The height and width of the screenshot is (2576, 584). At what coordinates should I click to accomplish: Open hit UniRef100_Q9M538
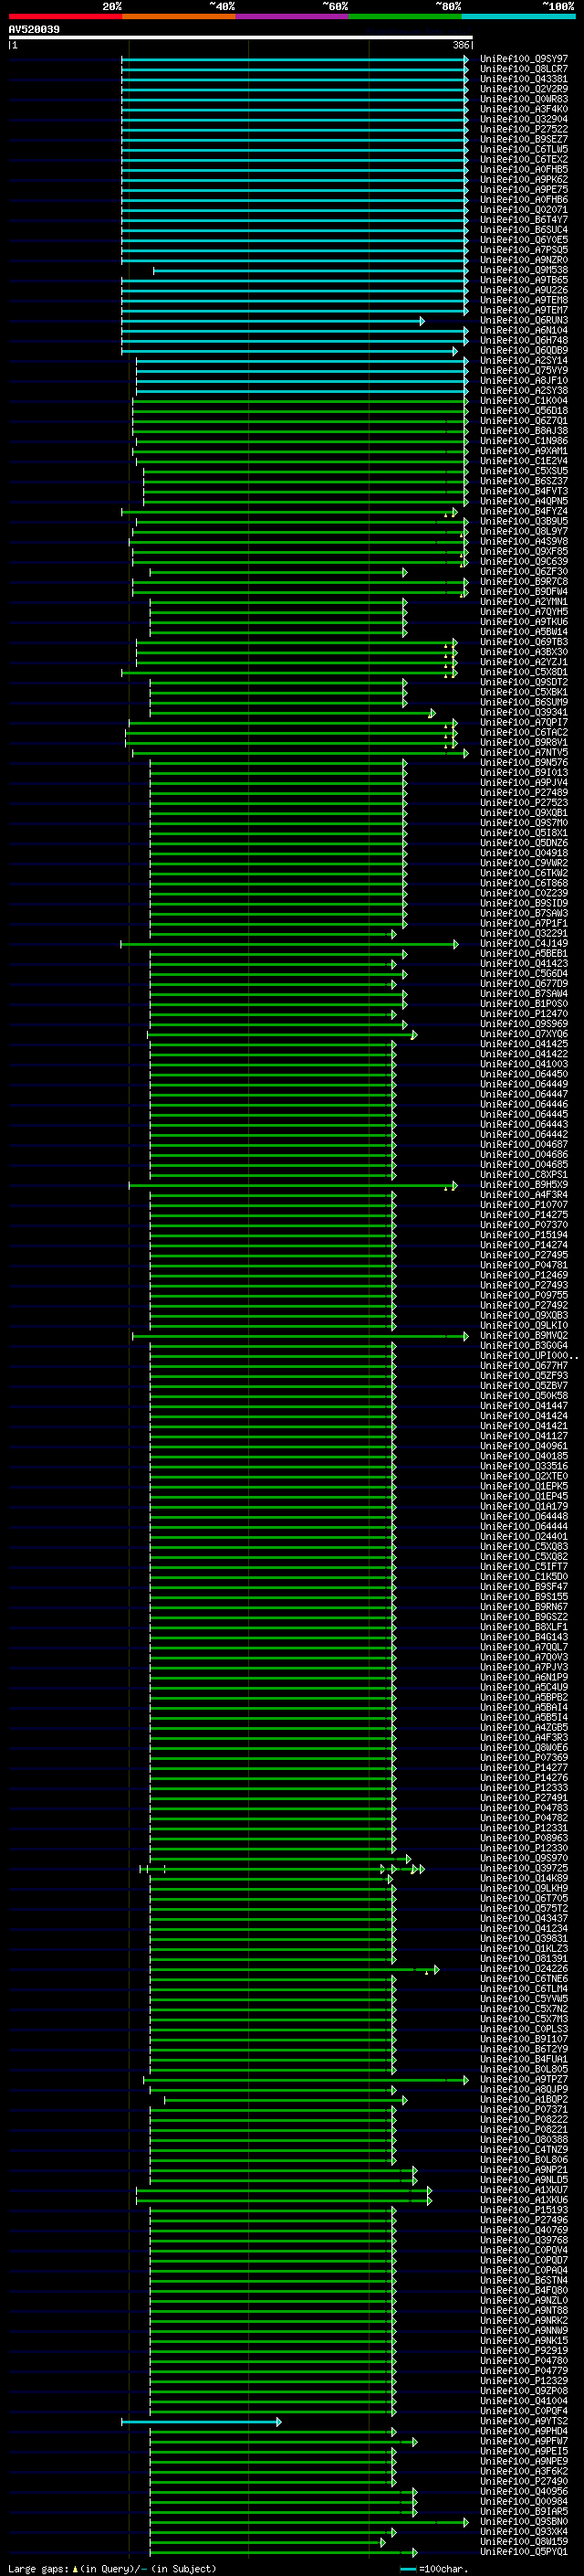pos(524,271)
